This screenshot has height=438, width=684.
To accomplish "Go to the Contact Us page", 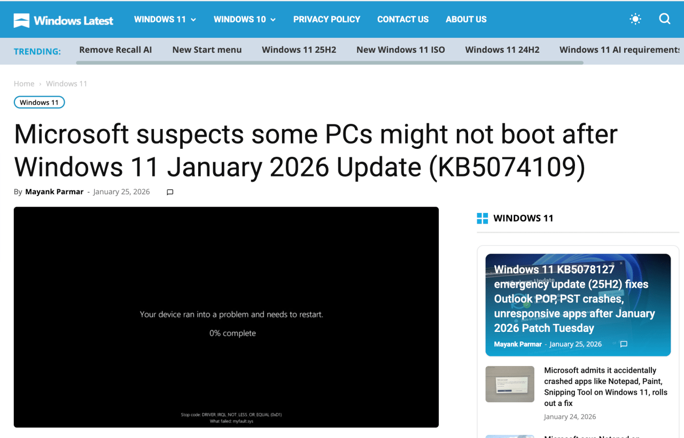I will 402,19.
